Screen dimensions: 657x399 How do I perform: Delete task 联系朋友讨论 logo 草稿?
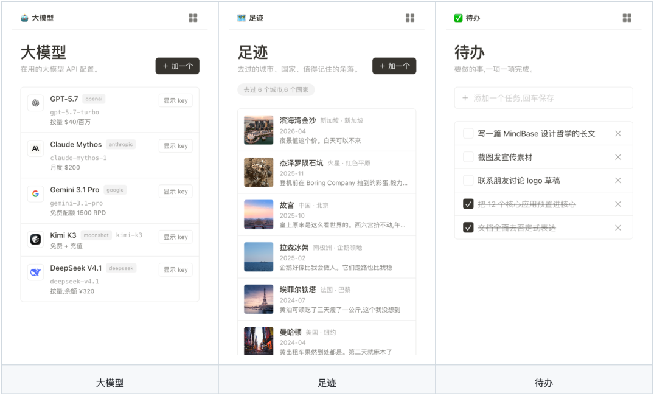(x=619, y=181)
